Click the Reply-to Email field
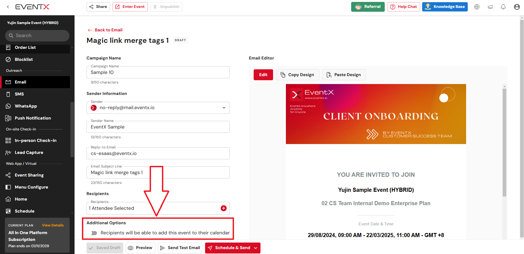Viewport: 524px width, 254px height. click(158, 153)
